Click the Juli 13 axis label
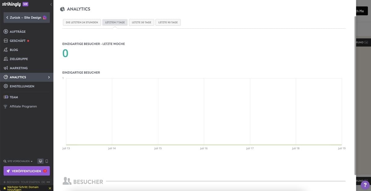 66,148
